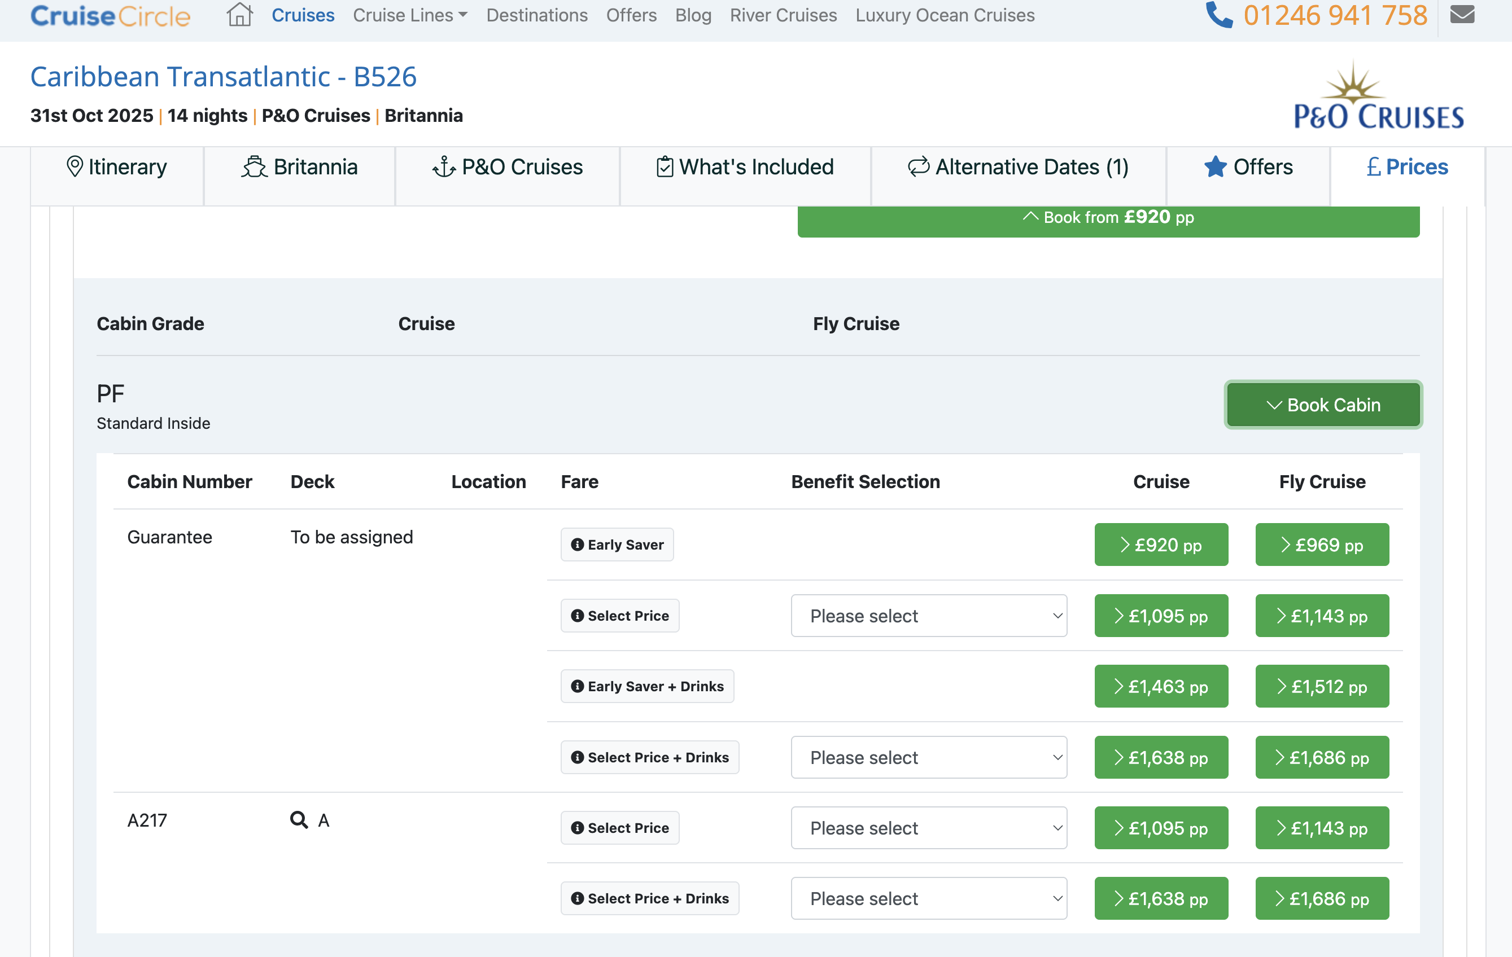The height and width of the screenshot is (957, 1512).
Task: Open benefit dropdown for A217 Select Price
Action: point(929,827)
